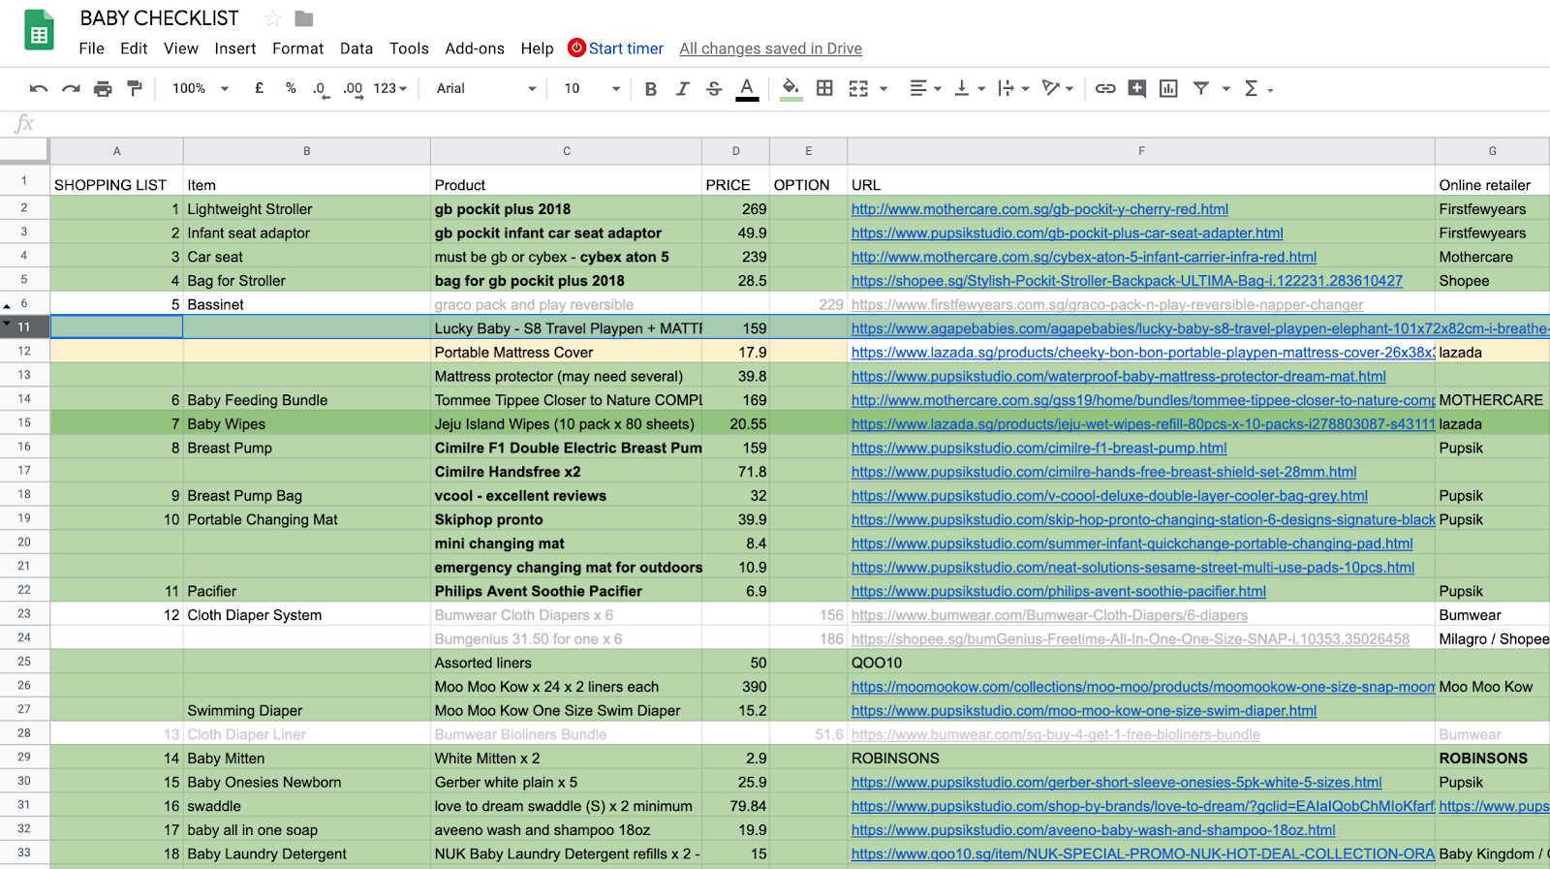This screenshot has height=869, width=1550.
Task: Open the Format menu
Action: coord(298,48)
